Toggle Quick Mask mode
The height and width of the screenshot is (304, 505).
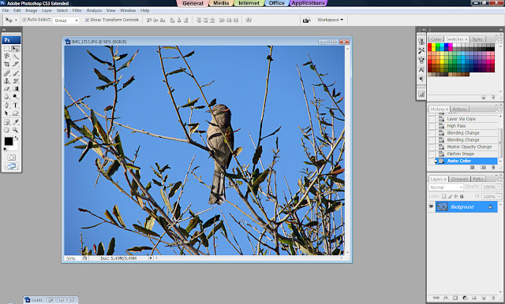click(x=12, y=158)
